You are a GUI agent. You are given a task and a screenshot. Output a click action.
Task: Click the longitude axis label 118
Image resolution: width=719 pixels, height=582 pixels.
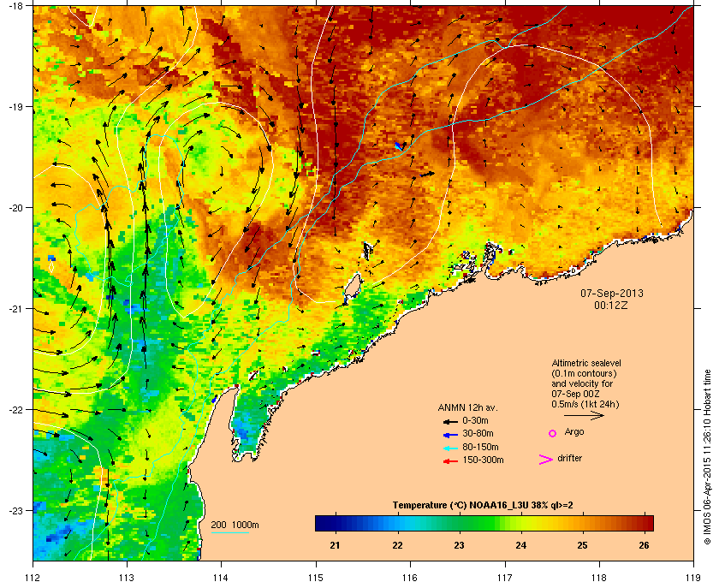click(599, 578)
